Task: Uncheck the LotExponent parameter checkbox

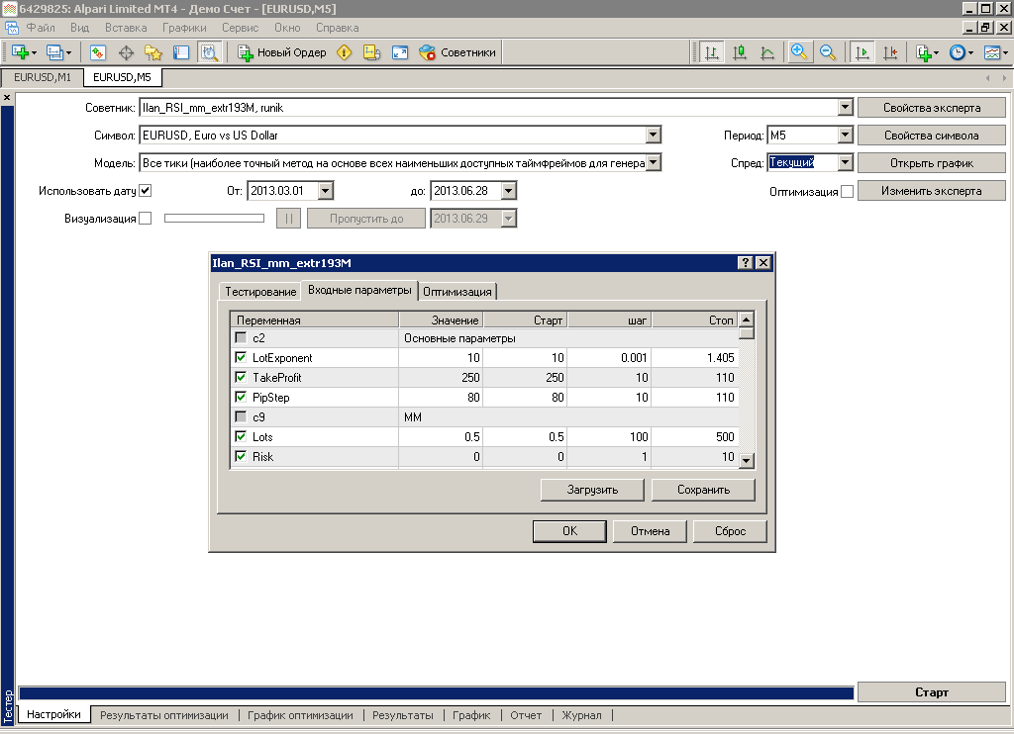Action: [x=241, y=358]
